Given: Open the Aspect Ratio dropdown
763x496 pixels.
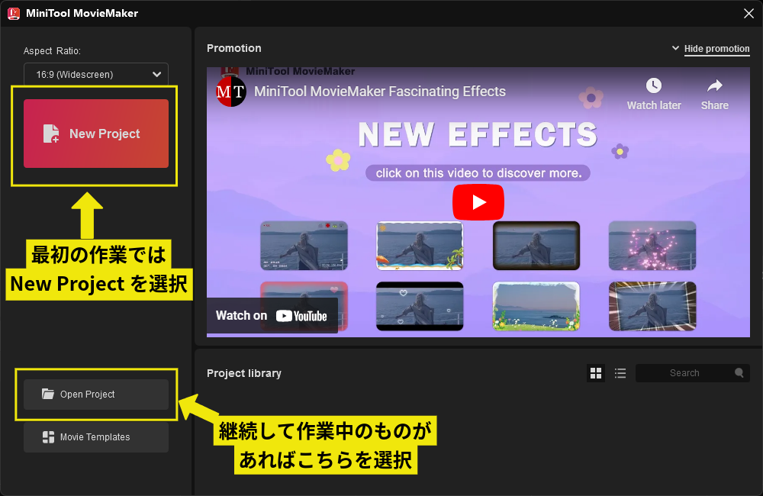Looking at the screenshot, I should pyautogui.click(x=96, y=75).
